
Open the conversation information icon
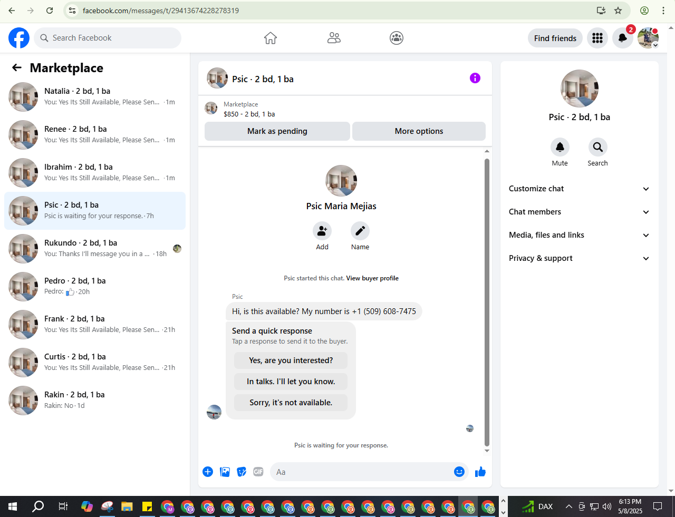tap(475, 78)
